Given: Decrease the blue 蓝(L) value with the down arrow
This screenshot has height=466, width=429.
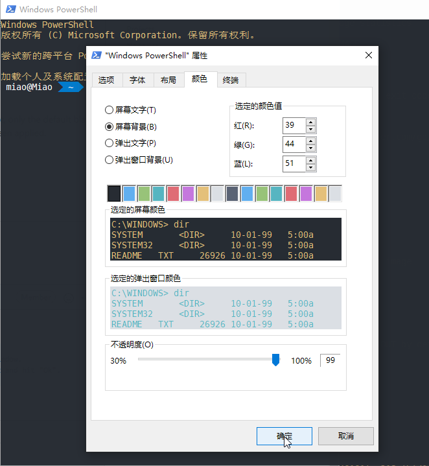Looking at the screenshot, I should pyautogui.click(x=311, y=168).
